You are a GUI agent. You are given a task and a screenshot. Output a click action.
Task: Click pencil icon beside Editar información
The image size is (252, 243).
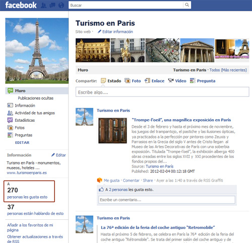pyautogui.click(x=99, y=32)
